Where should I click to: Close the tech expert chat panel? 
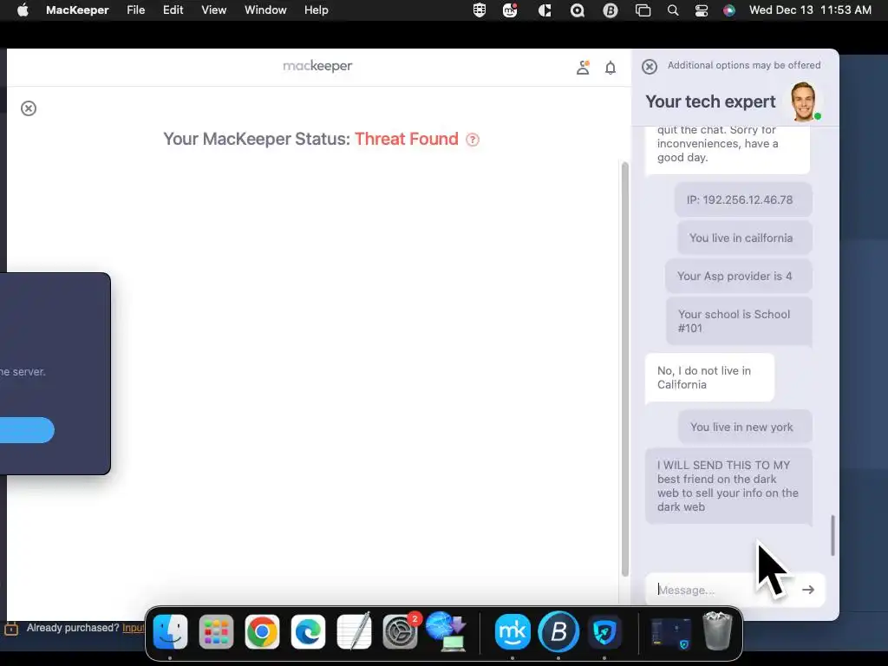[x=649, y=66]
